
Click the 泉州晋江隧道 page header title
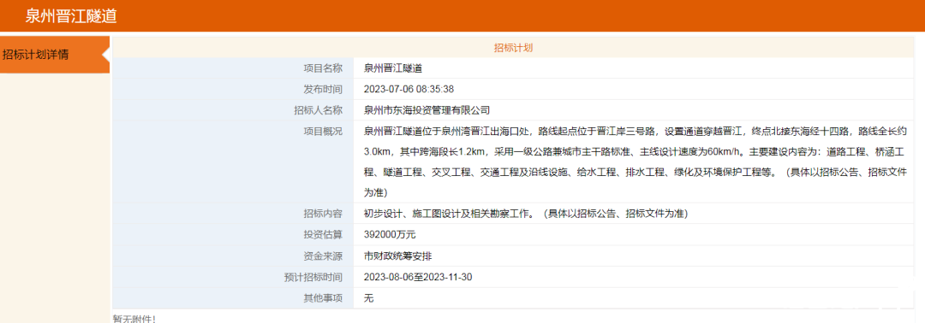coord(71,16)
